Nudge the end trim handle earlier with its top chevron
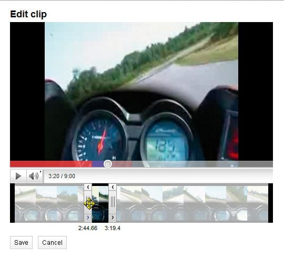Image resolution: width=284 pixels, height=259 pixels. click(113, 187)
